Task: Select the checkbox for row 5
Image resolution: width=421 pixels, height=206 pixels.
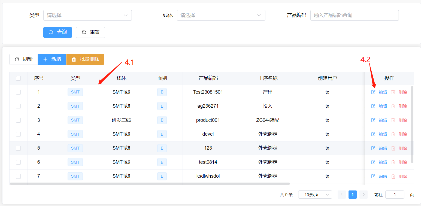Action: click(x=18, y=148)
